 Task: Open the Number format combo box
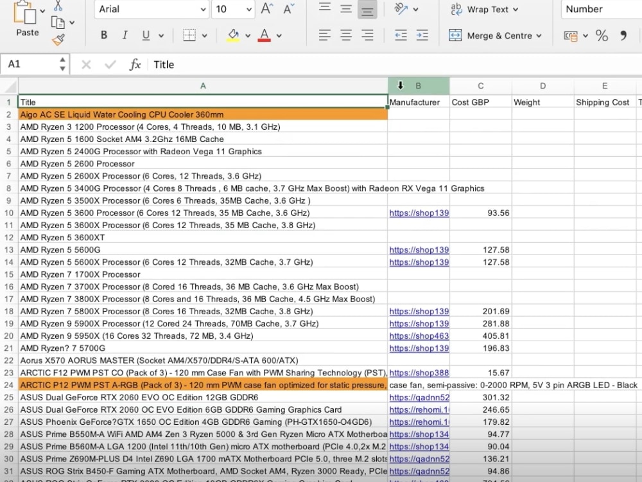click(x=601, y=9)
